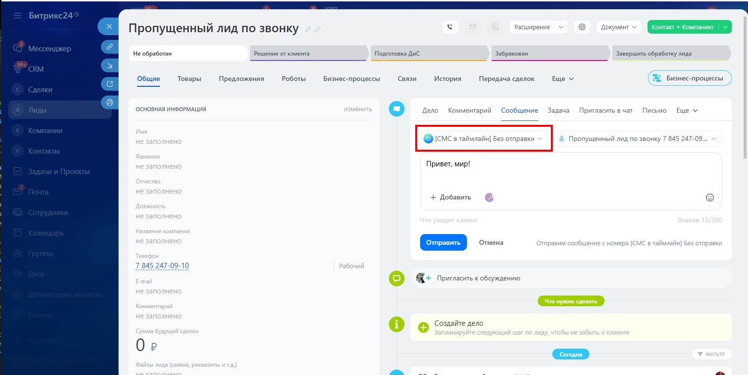This screenshot has width=748, height=375.
Task: Click pencil icon to edit lead title
Action: pos(308,29)
